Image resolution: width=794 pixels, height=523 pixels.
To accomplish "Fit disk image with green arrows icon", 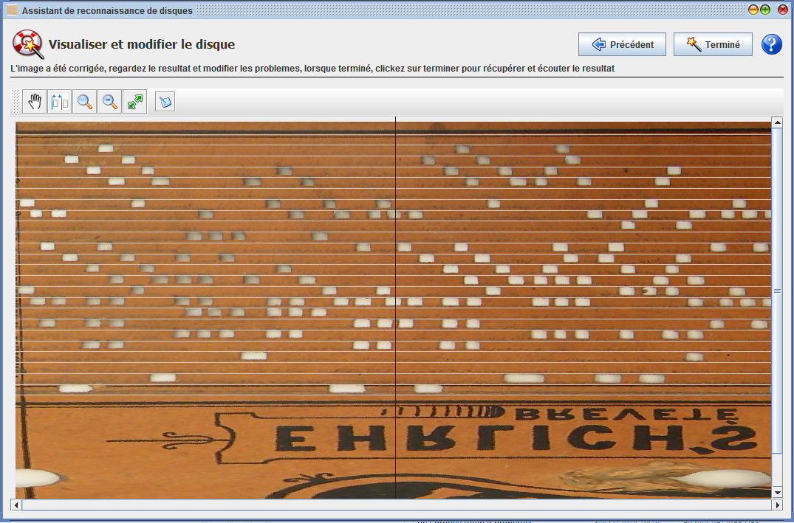I will point(135,102).
